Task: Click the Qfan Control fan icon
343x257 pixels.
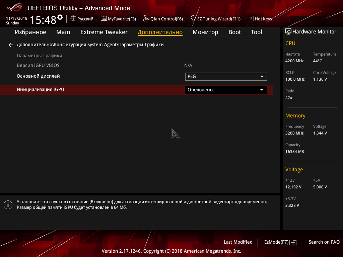Action: 146,19
